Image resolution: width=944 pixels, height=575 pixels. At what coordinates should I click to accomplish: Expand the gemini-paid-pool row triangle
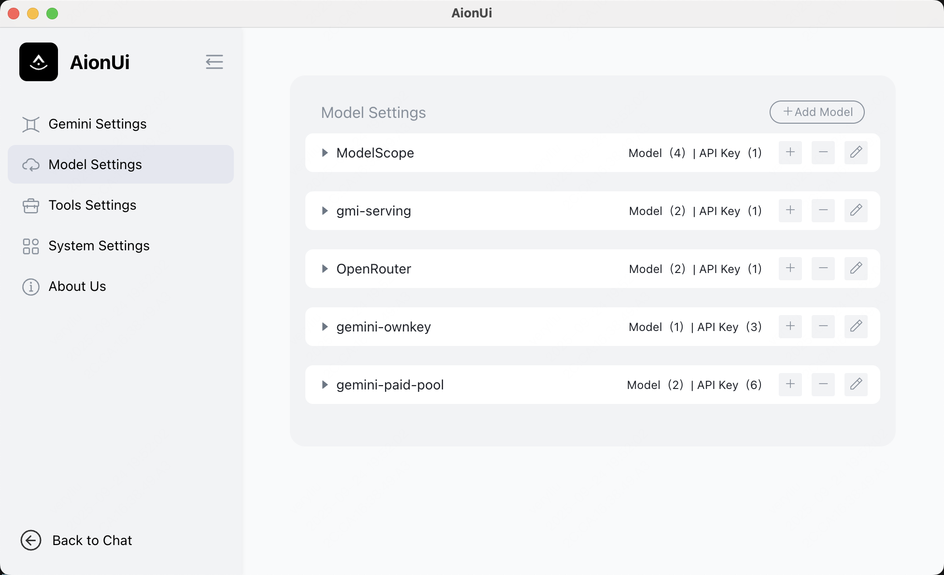coord(325,385)
